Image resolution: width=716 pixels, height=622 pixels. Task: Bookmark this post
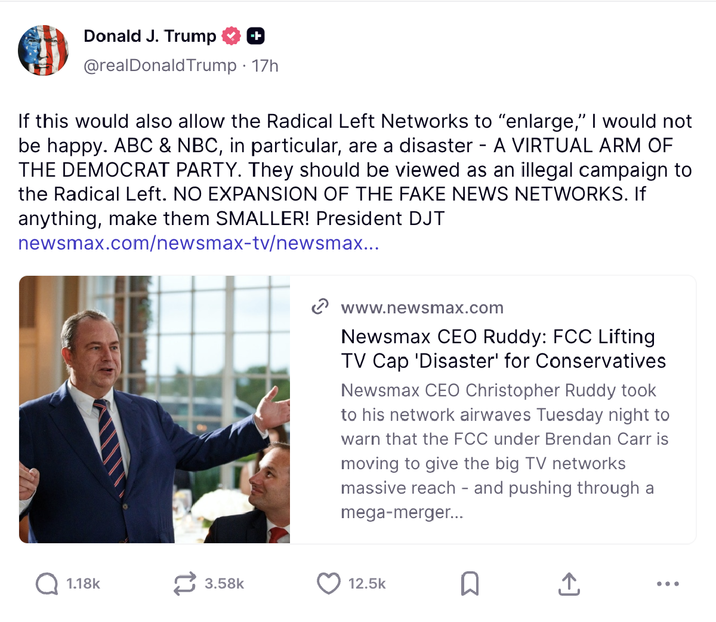click(x=470, y=584)
